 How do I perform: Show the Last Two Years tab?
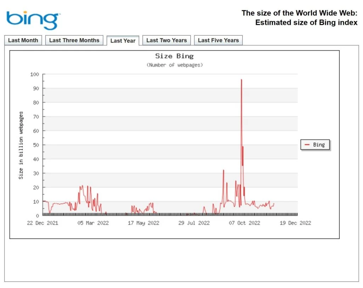[167, 40]
